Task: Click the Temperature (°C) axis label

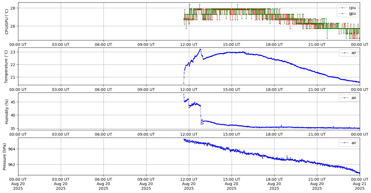Action: [x=7, y=66]
